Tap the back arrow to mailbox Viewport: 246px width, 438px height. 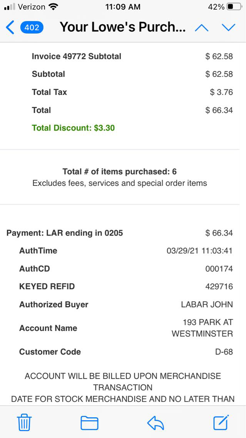(10, 27)
